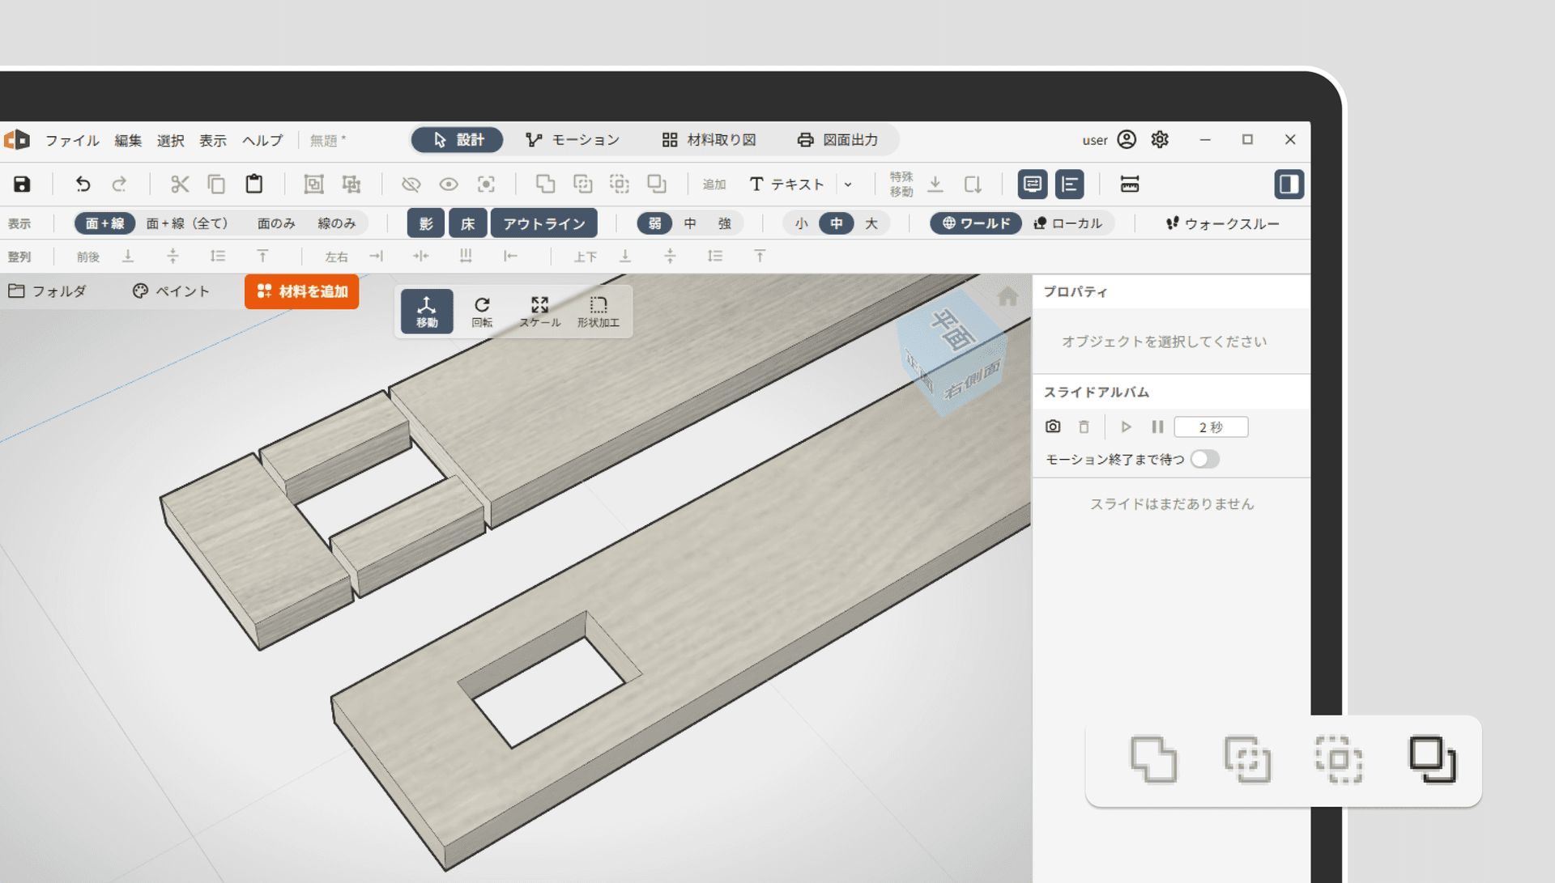
Task: Click the special move drop-down arrow icon
Action: (935, 185)
